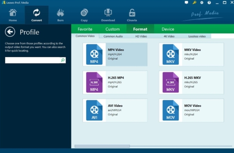Image resolution: width=234 pixels, height=153 pixels.
Task: Click the mp4/H.265 codec text
Action: click(115, 82)
